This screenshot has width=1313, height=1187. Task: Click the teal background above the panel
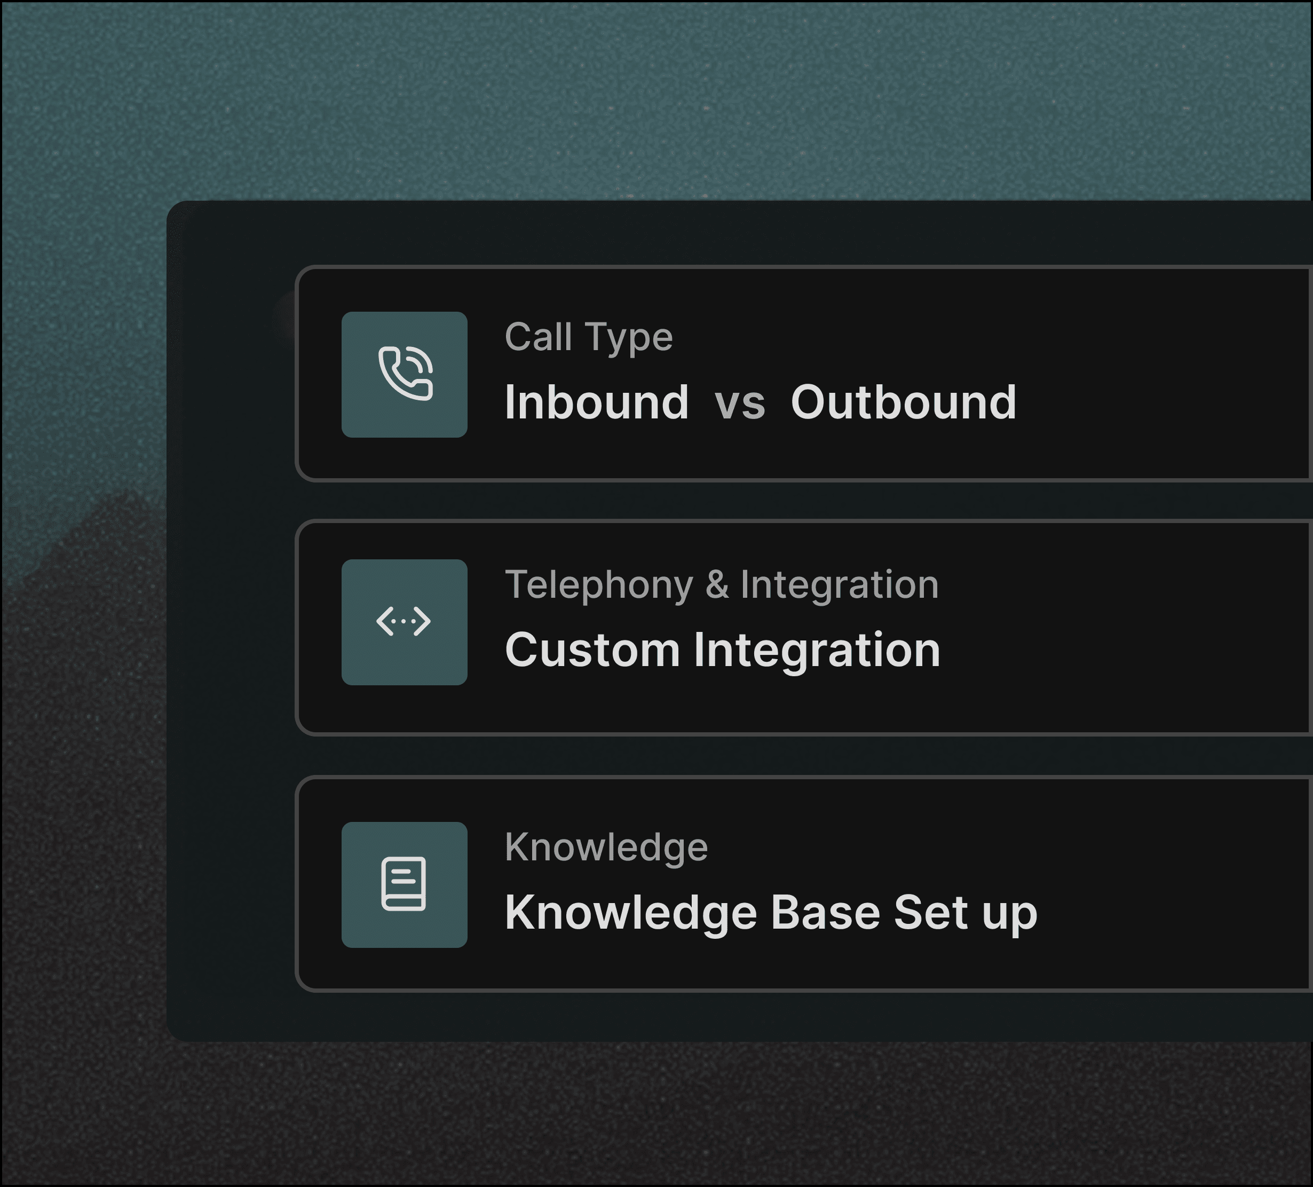pyautogui.click(x=651, y=98)
